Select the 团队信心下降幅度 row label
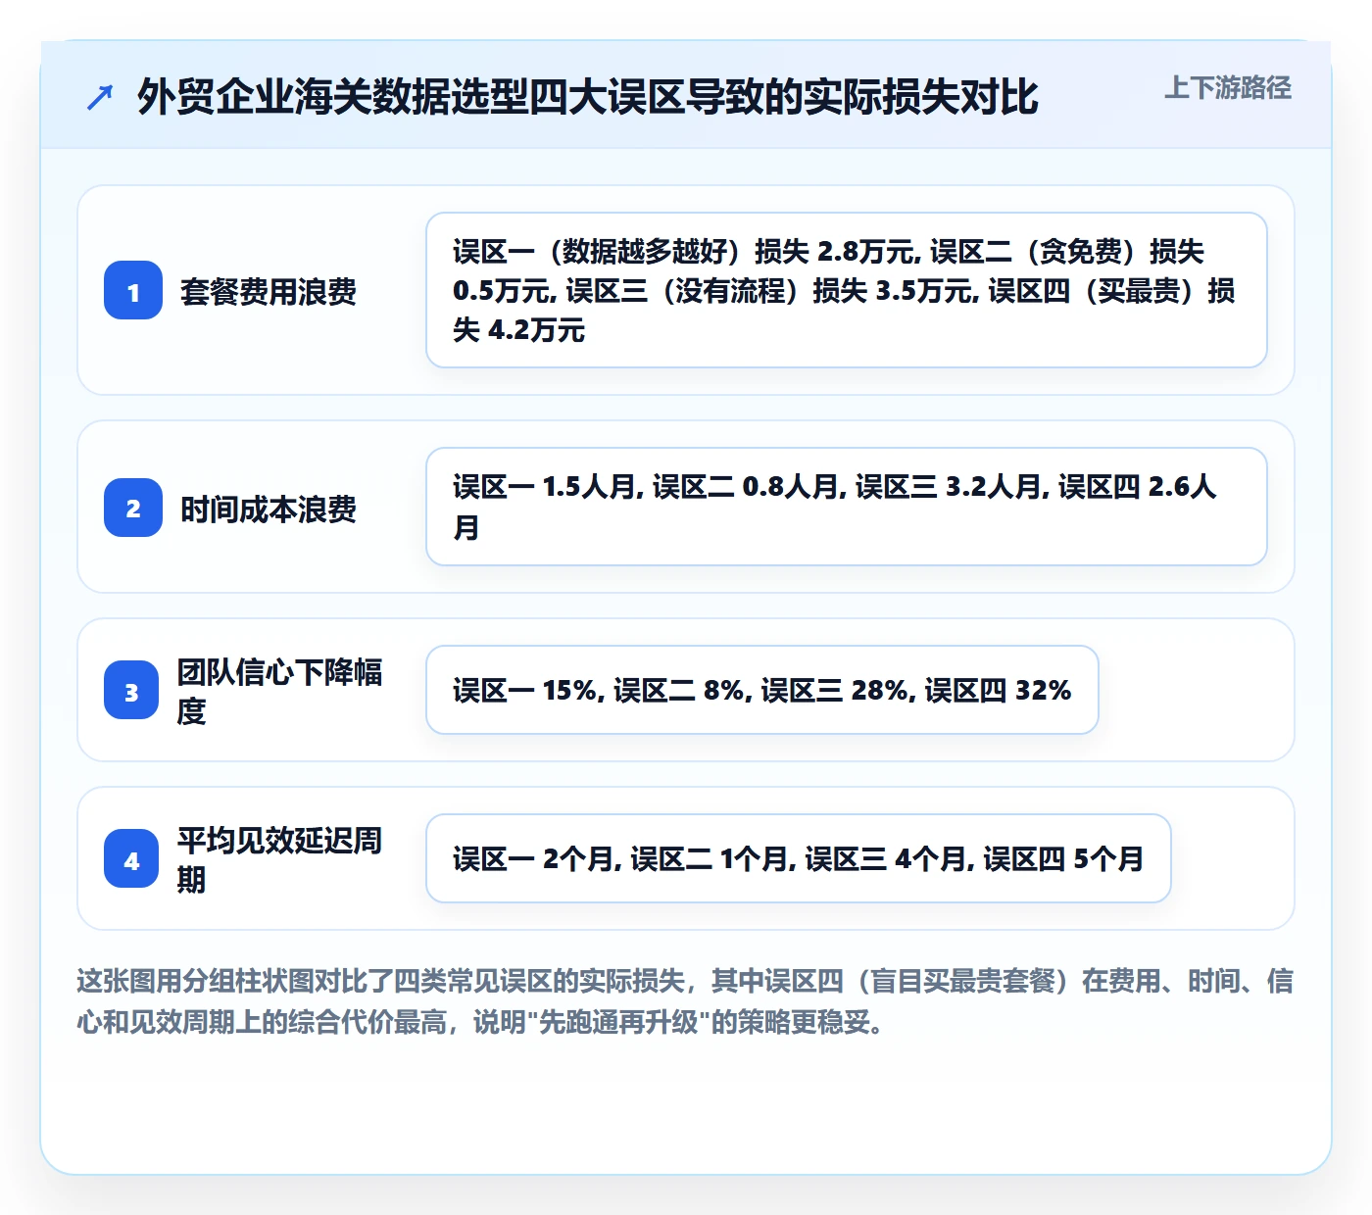 click(x=280, y=691)
